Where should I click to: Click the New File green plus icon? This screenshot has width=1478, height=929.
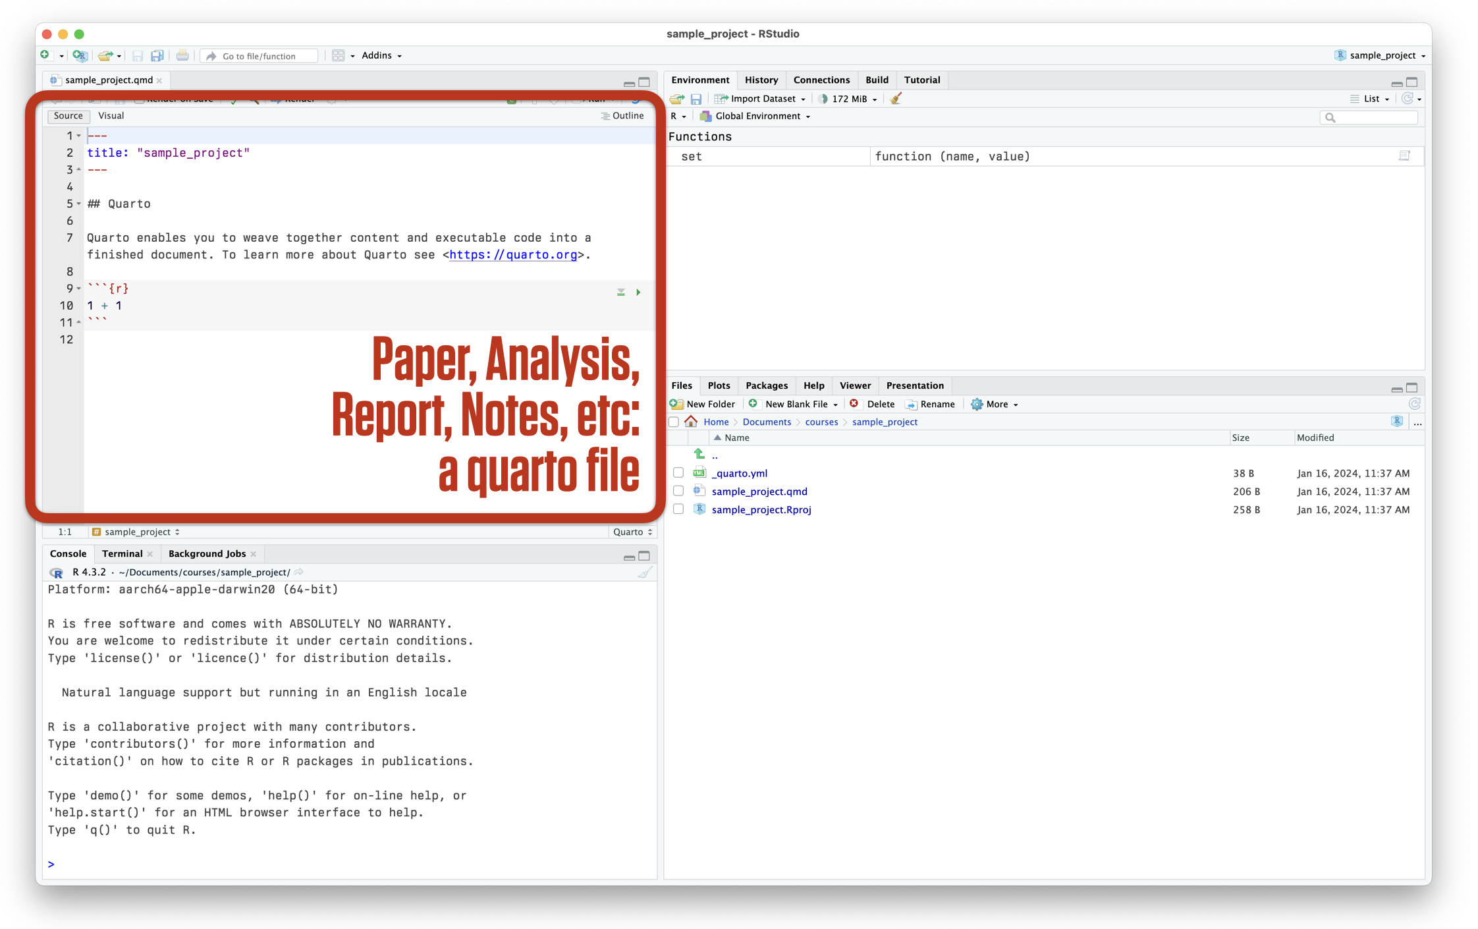pos(45,55)
